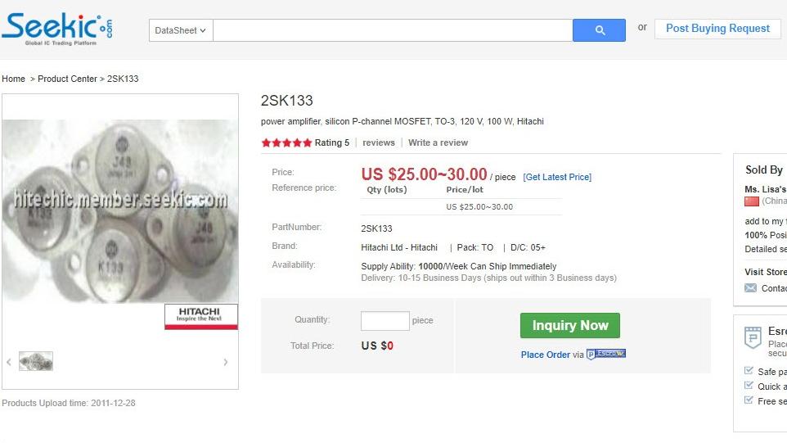Click the Place Order link
The width and height of the screenshot is (787, 443).
pyautogui.click(x=545, y=355)
